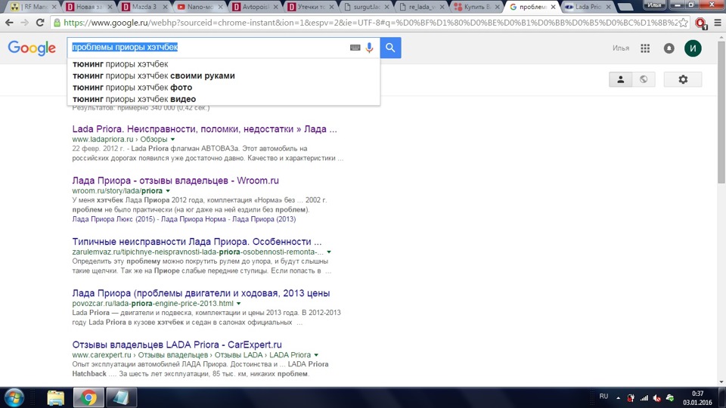This screenshot has height=408, width=726.
Task: Open the Chrome hamburger menu
Action: click(717, 22)
